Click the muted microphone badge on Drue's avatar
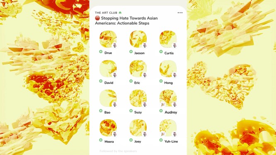This screenshot has height=155, width=276. pos(115,46)
